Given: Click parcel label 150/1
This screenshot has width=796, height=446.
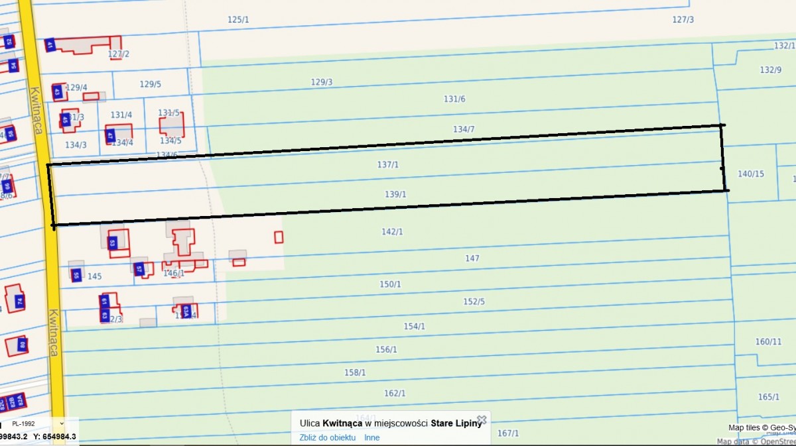Looking at the screenshot, I should [390, 284].
